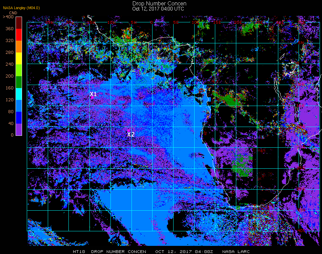The image size is (322, 254).
Task: Click the '30S' latitude label
Action: pos(301,189)
